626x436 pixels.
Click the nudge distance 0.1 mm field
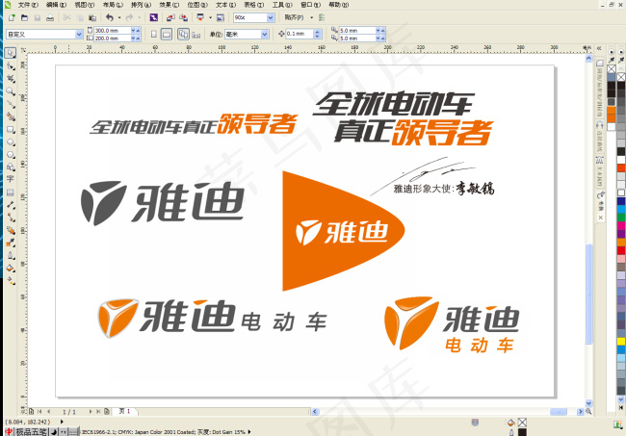click(x=300, y=34)
